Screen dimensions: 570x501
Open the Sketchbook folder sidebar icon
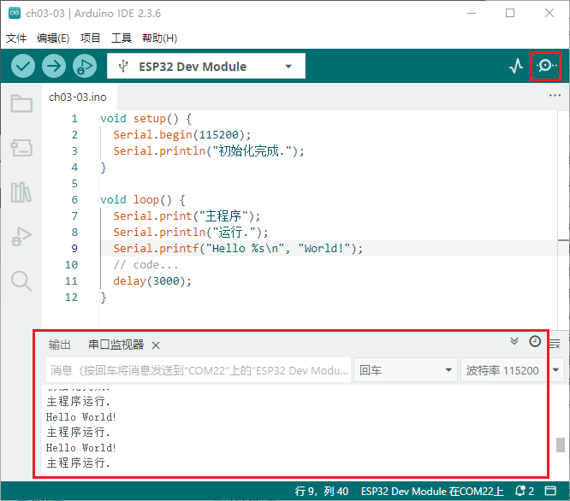coord(21,104)
